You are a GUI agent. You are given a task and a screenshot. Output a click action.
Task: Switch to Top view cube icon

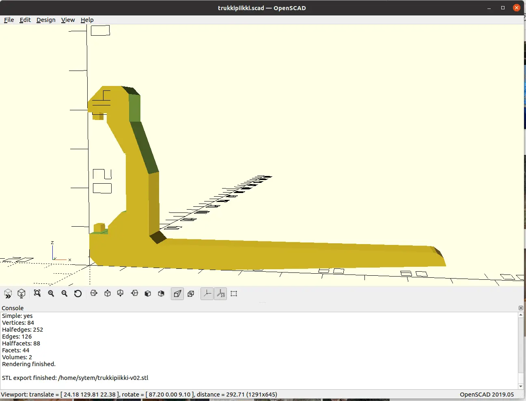coord(108,293)
